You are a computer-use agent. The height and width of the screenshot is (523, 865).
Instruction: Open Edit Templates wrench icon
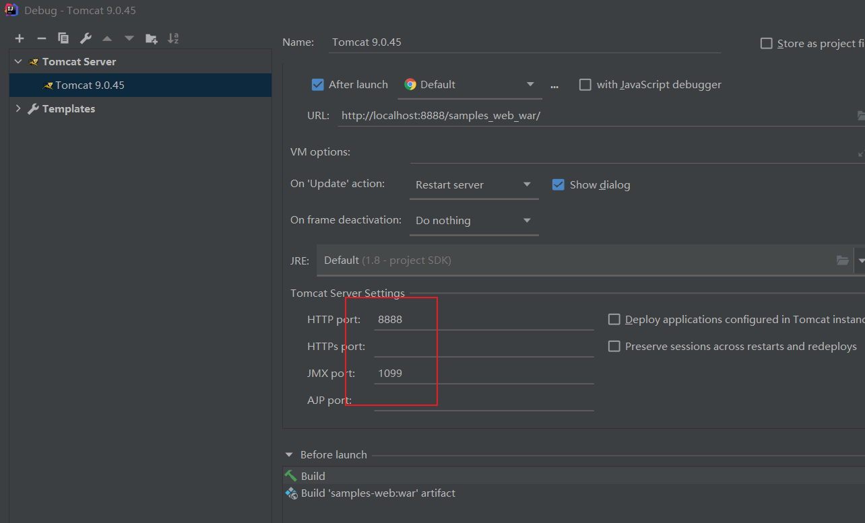pyautogui.click(x=85, y=38)
